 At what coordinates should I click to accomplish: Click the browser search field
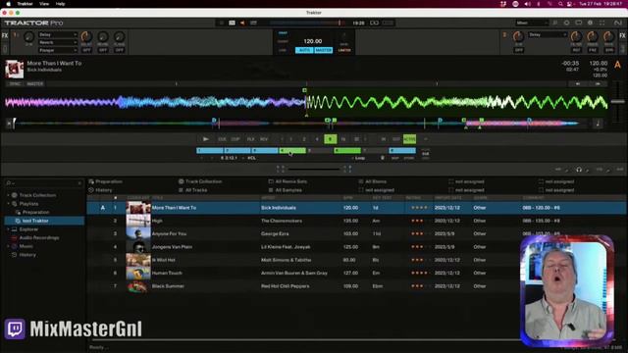[44, 183]
